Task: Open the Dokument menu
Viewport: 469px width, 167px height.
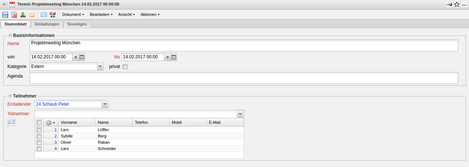Action: click(73, 15)
